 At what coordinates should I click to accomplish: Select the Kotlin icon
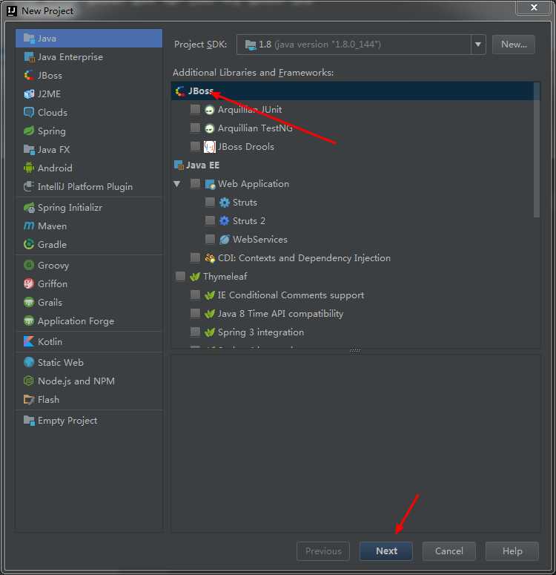(29, 341)
